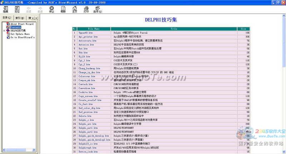Click the 停止 (Stop) toolbar icon
The width and height of the screenshot is (286, 154).
click(x=51, y=9)
